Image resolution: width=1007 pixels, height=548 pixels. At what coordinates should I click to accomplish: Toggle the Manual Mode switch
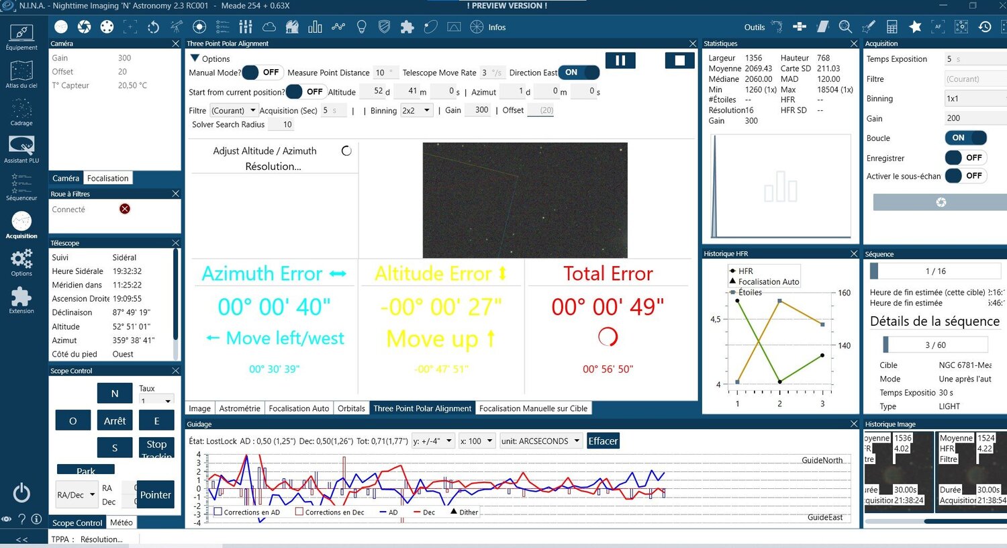[x=261, y=72]
